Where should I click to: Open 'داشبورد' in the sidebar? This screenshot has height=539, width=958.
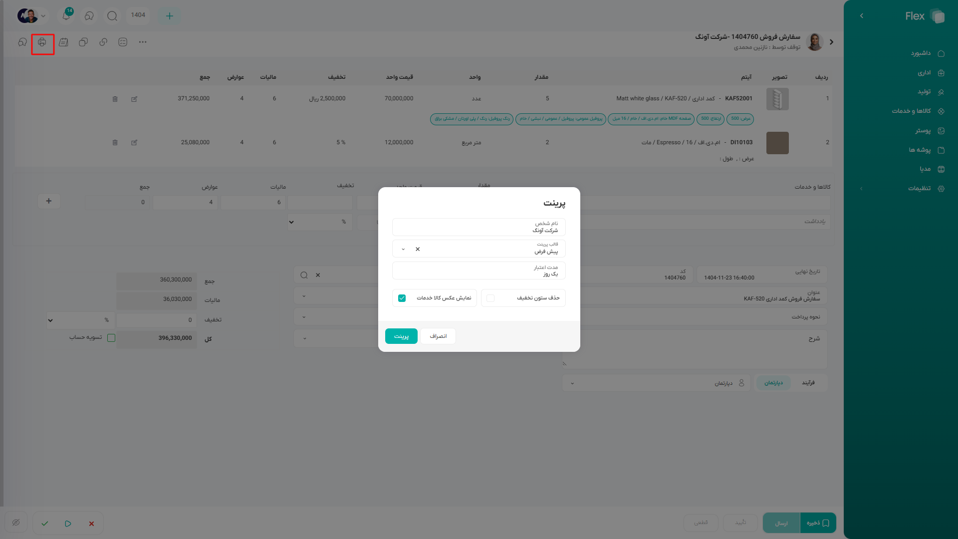pos(921,53)
